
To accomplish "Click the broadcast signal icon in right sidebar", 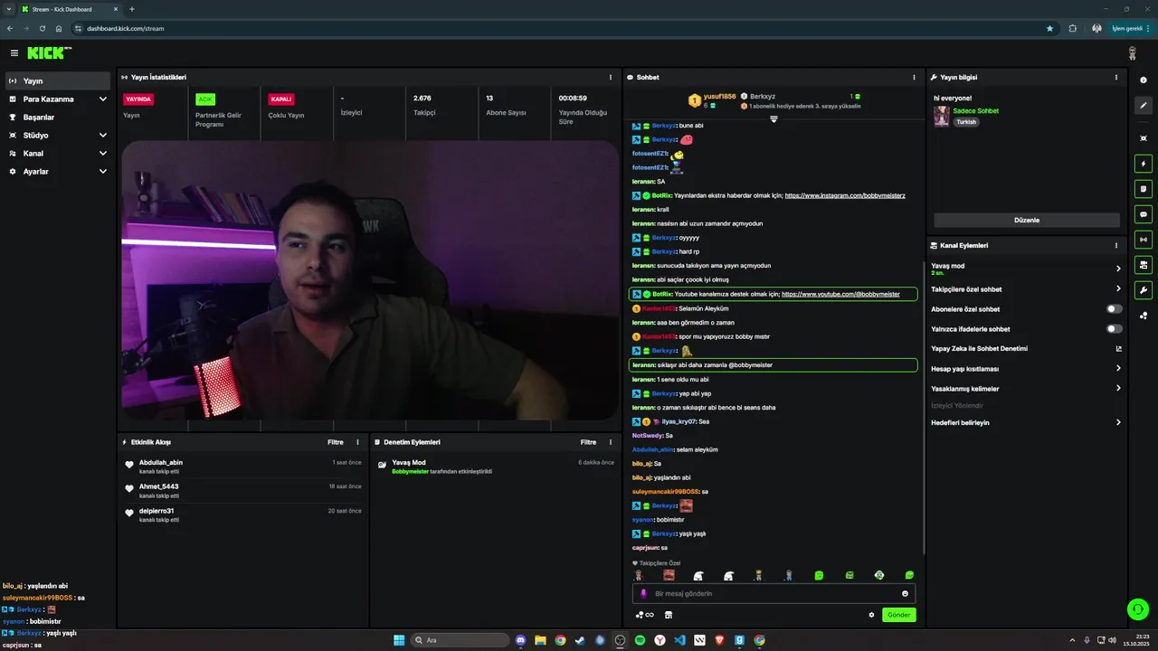I will coord(1144,240).
